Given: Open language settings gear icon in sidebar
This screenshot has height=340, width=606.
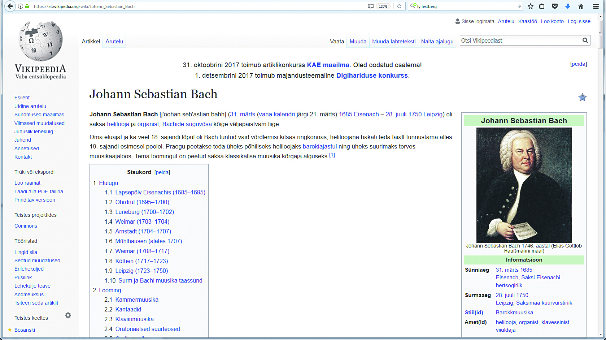Looking at the screenshot, I should [x=68, y=315].
